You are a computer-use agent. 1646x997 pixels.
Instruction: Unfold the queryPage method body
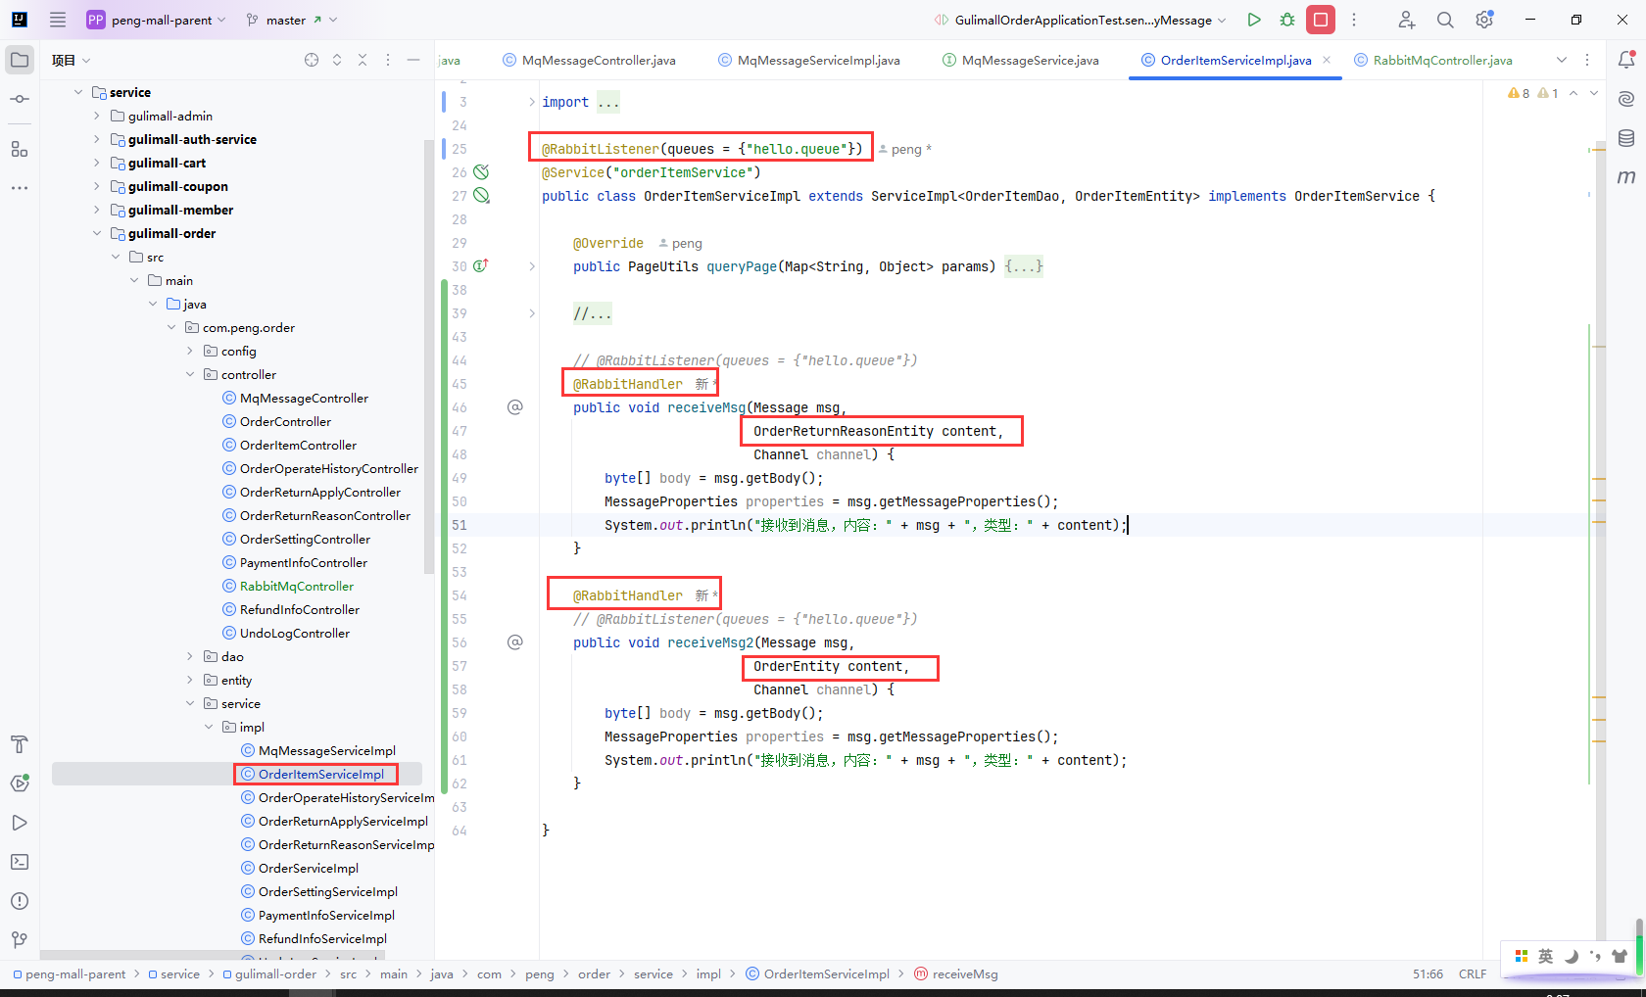[x=532, y=266]
